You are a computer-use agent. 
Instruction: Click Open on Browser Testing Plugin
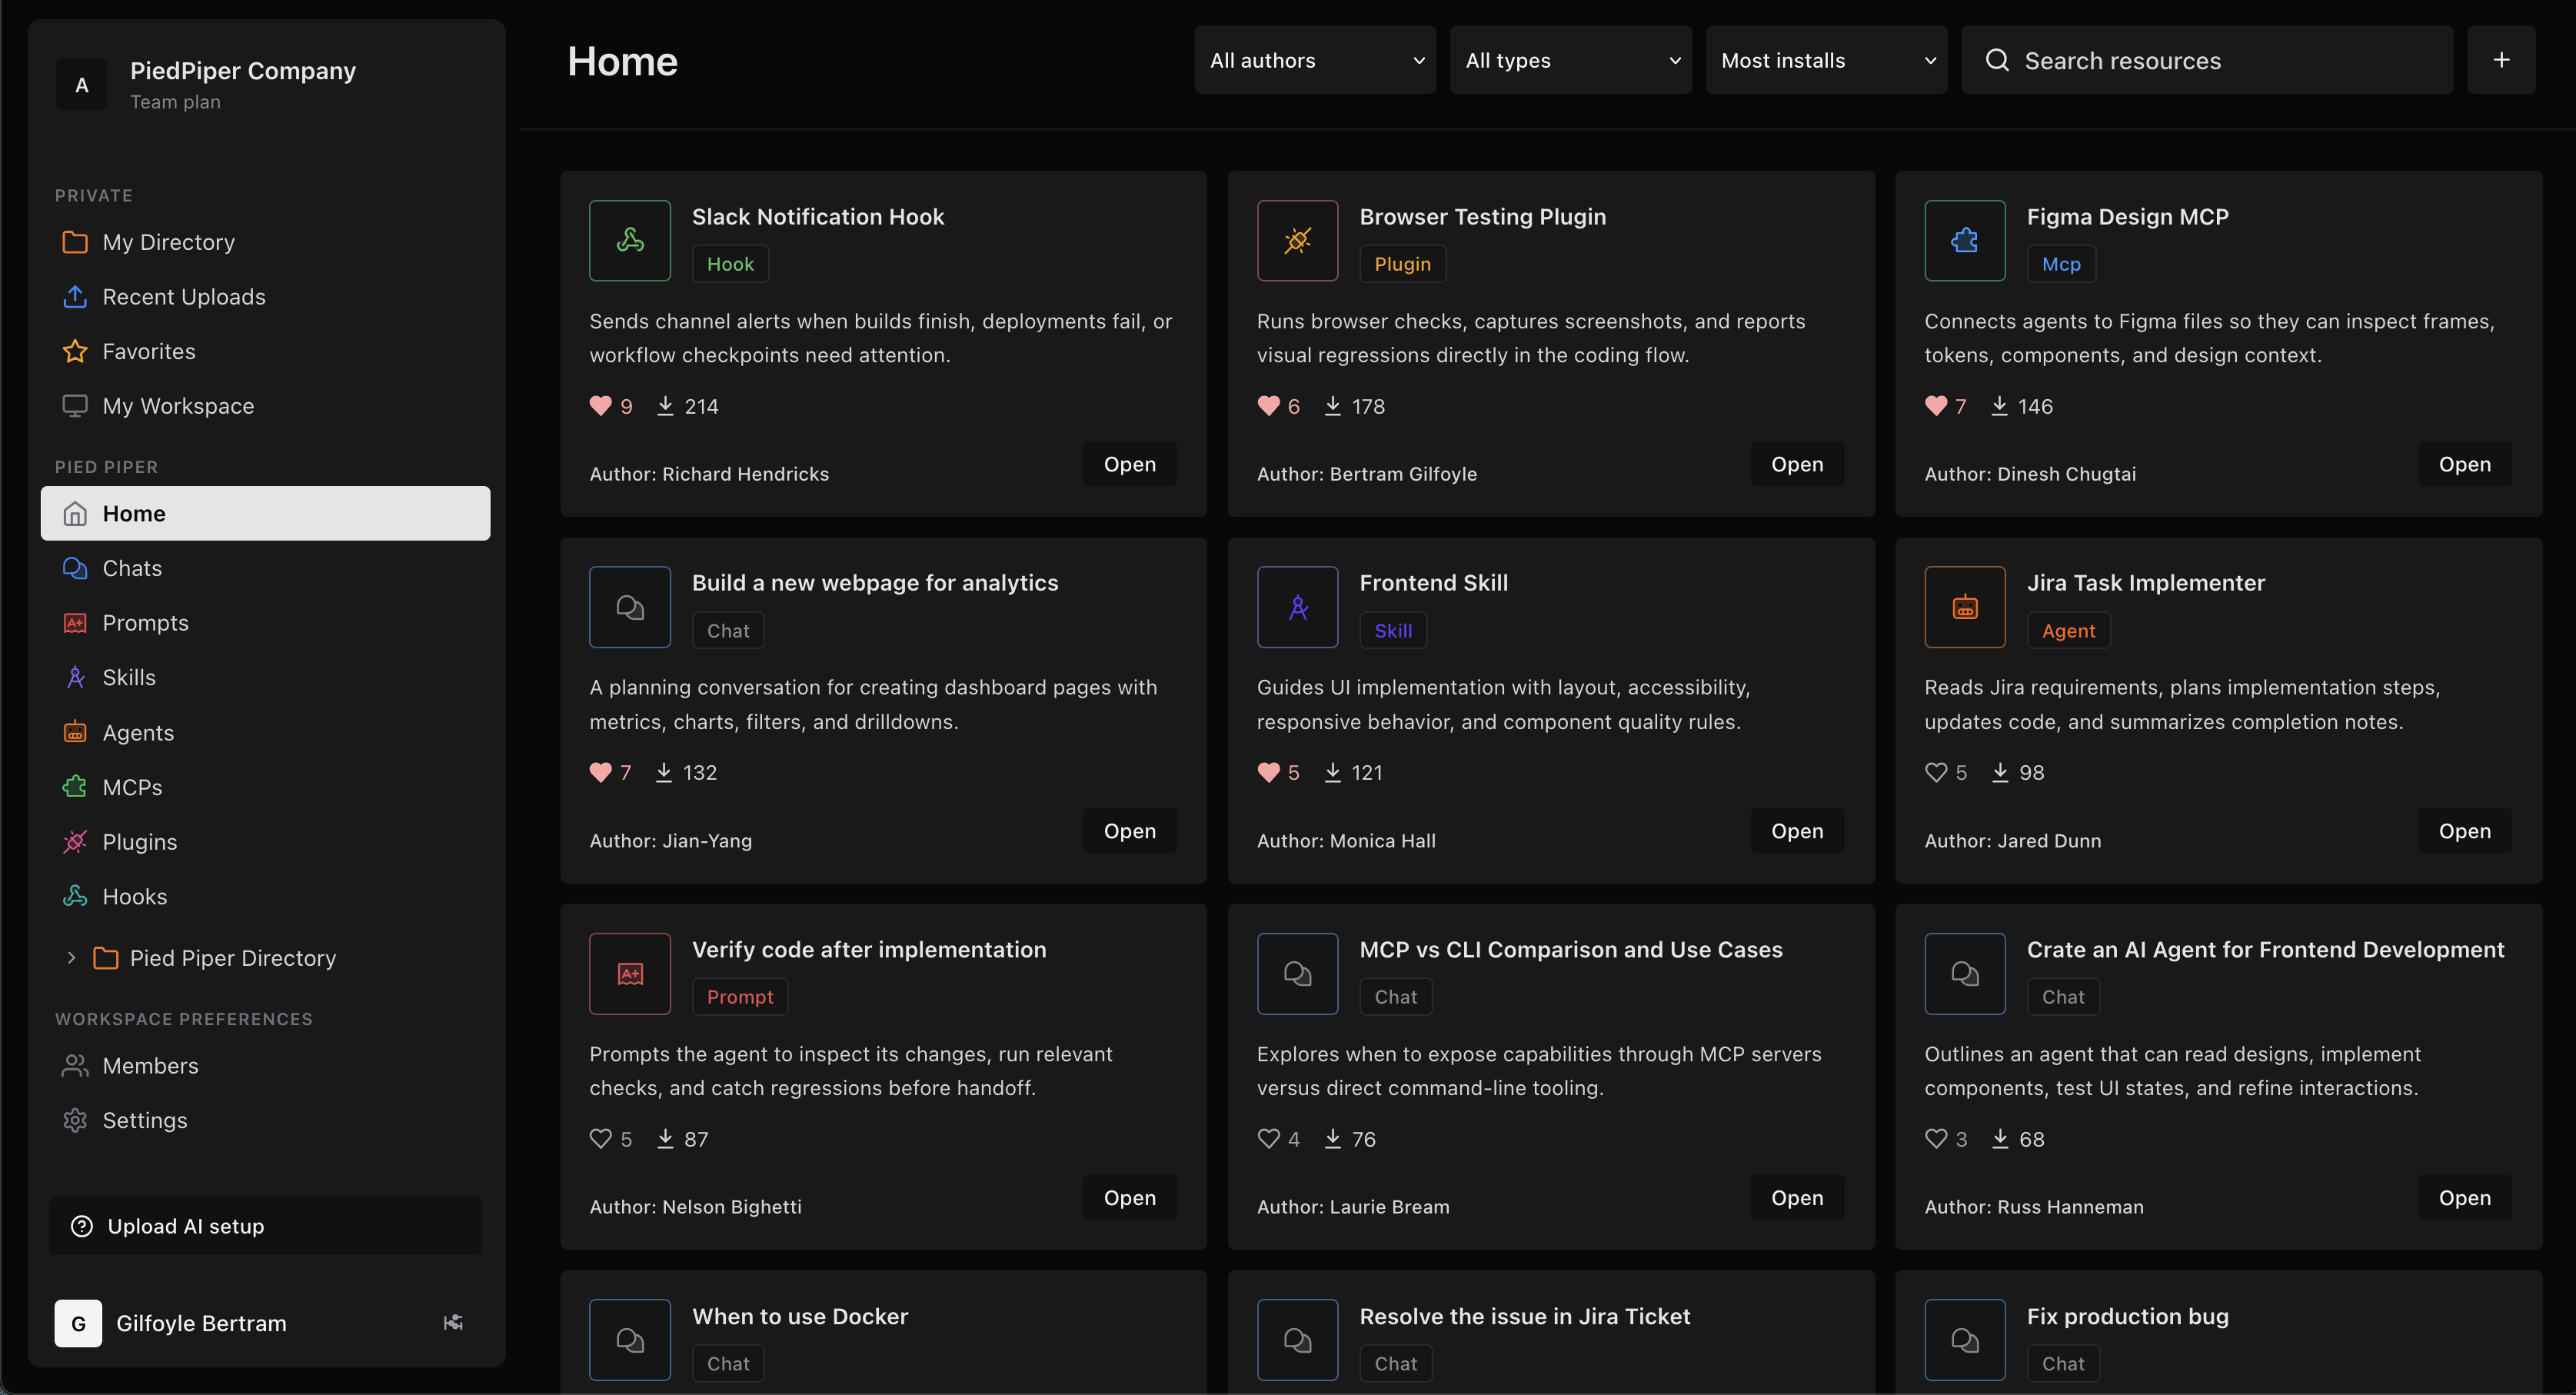[x=1797, y=464]
